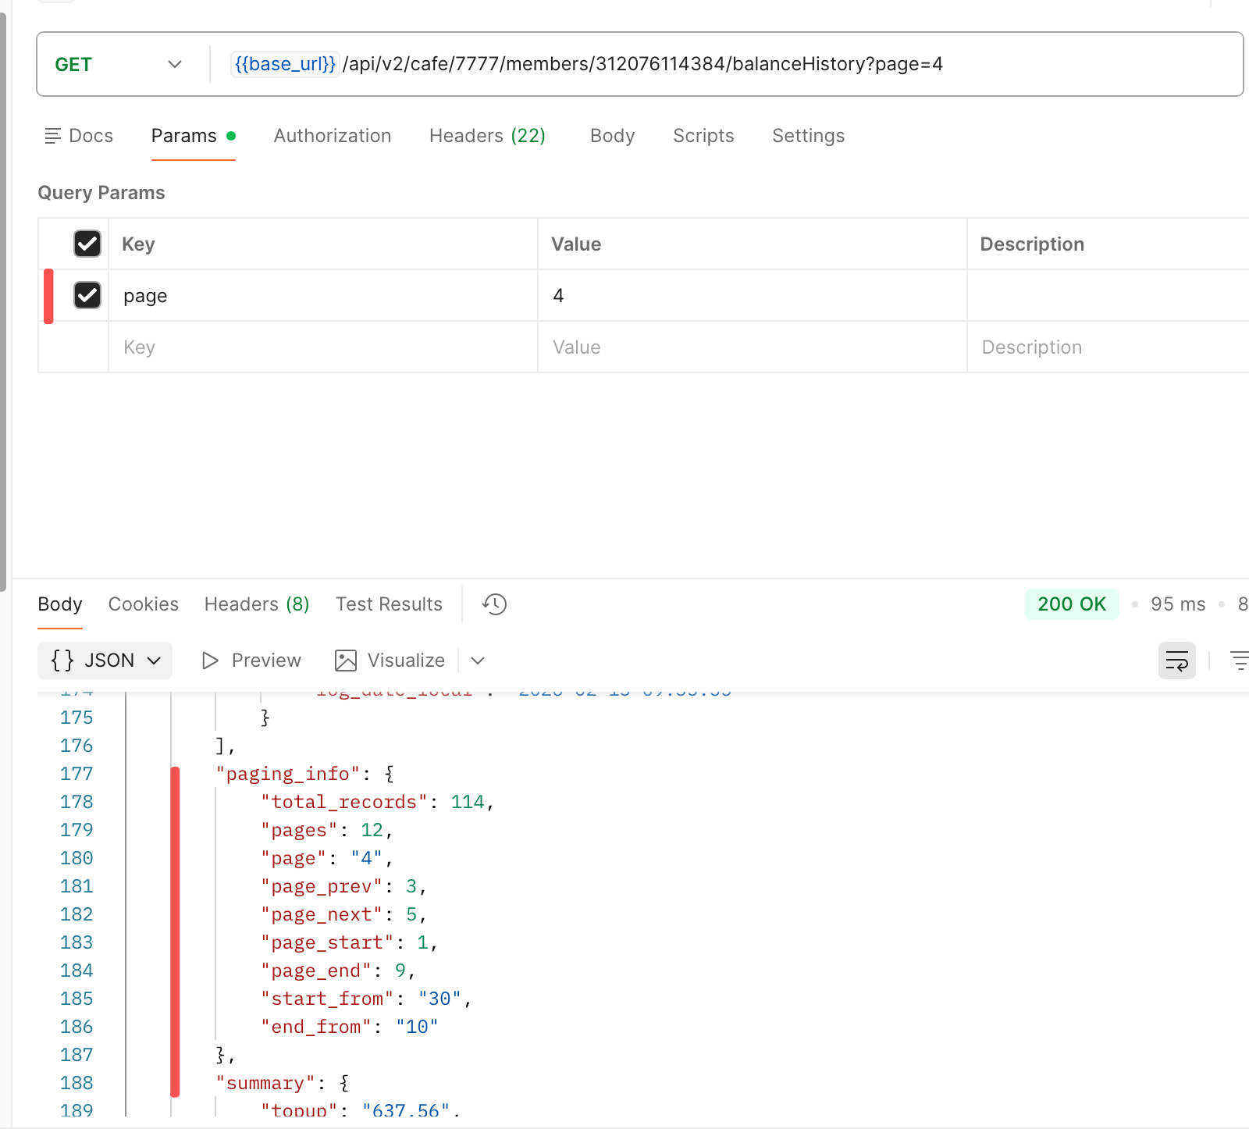
Task: Open Visualize with the image icon
Action: (x=346, y=661)
